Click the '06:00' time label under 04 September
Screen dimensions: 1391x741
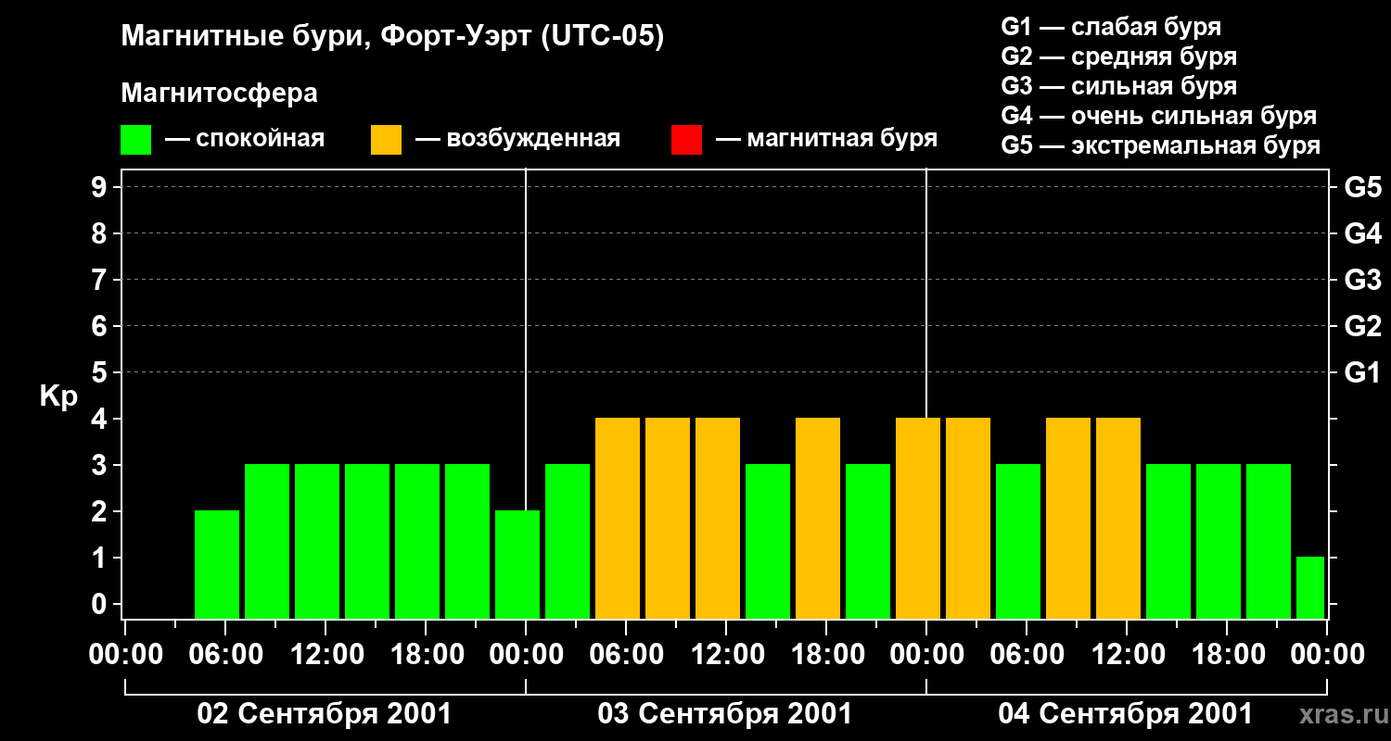(1027, 655)
